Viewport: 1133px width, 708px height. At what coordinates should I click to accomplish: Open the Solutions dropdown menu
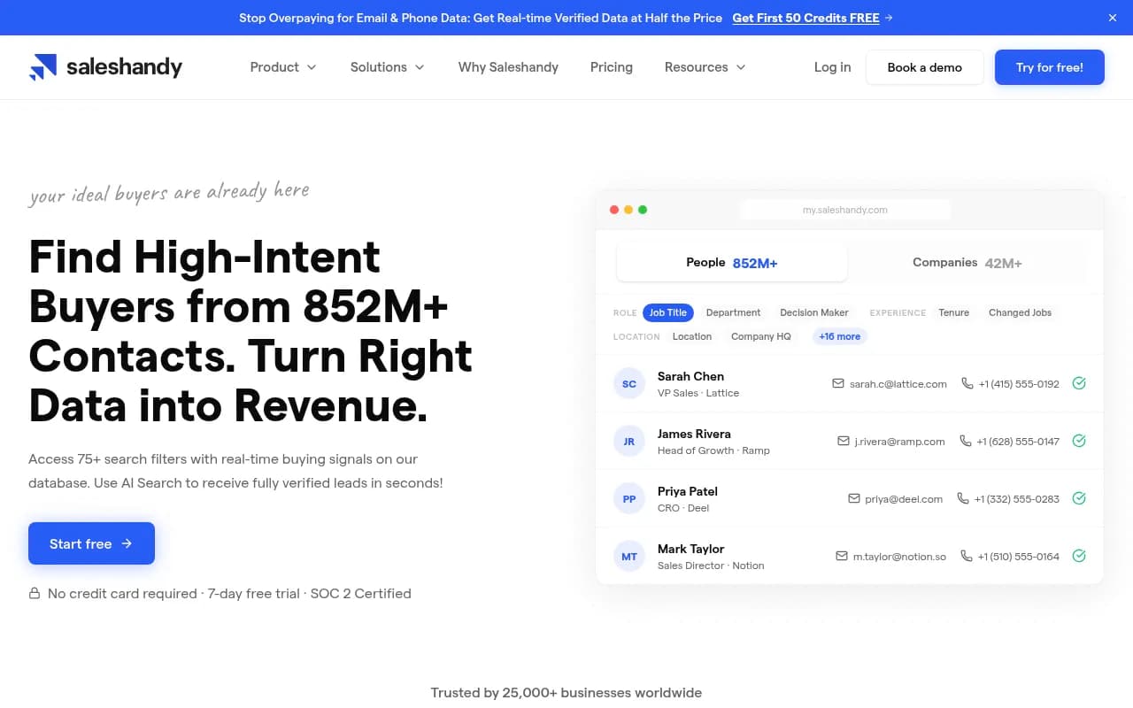pos(387,67)
